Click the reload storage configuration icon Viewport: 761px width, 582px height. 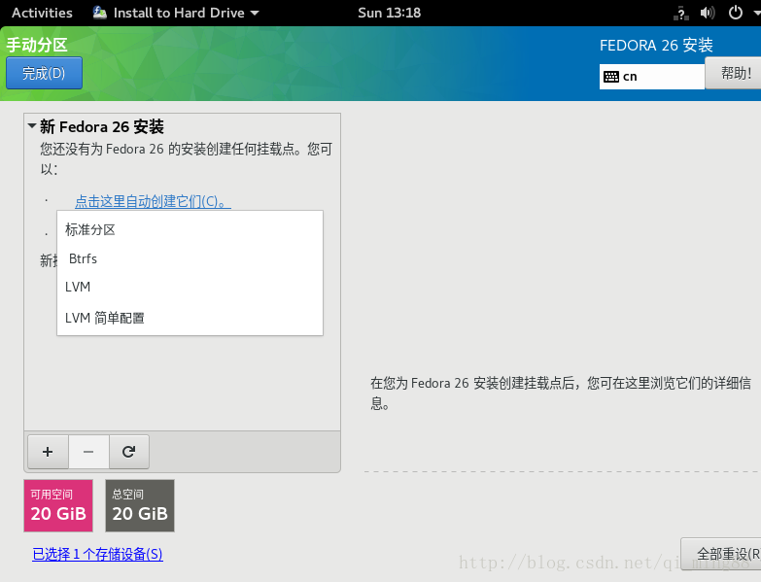coord(128,452)
